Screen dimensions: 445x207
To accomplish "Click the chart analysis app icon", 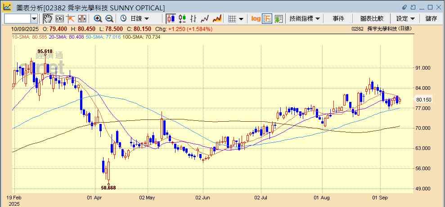I will (7, 7).
